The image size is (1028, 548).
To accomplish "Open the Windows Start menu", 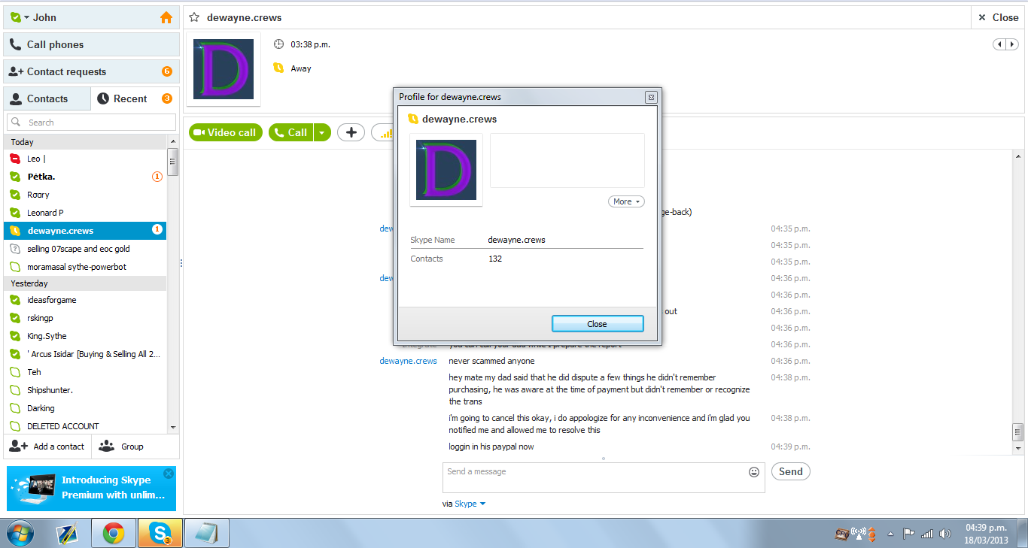I will click(20, 533).
